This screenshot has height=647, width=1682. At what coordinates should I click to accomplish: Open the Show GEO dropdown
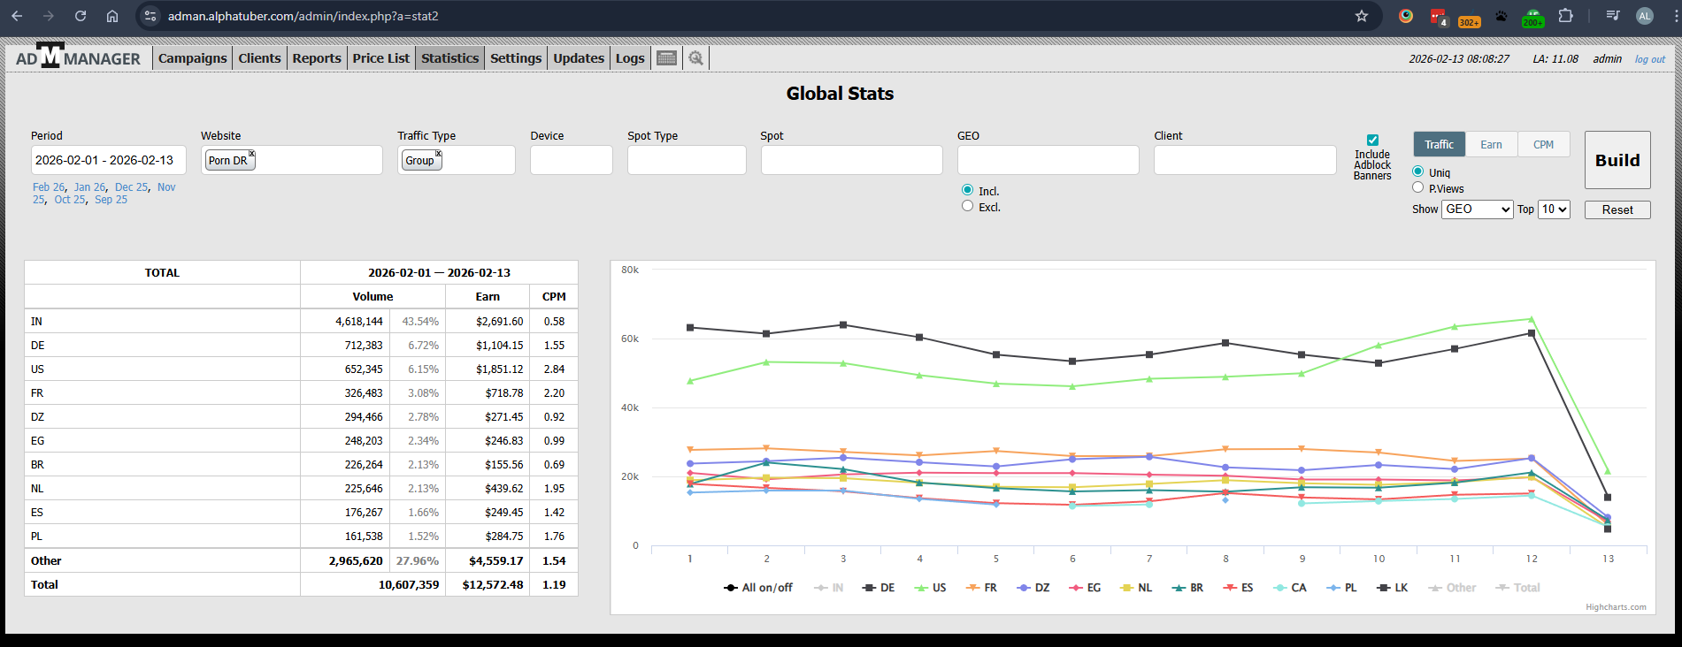[x=1477, y=209]
